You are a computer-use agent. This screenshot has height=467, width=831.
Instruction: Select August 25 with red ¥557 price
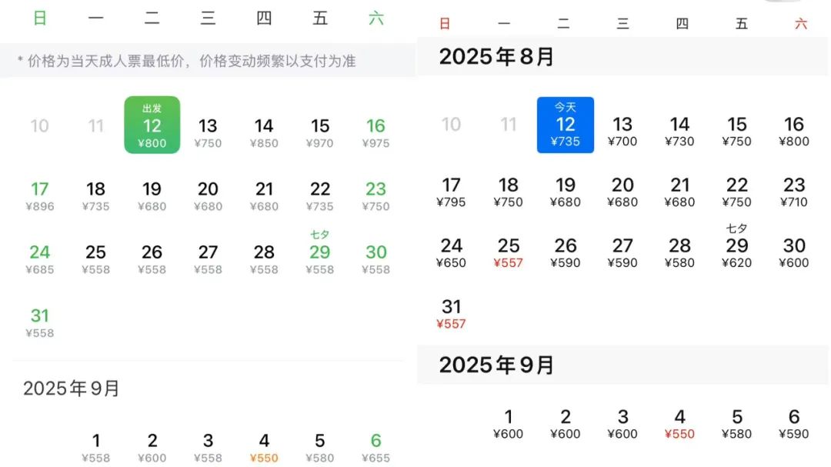click(509, 252)
